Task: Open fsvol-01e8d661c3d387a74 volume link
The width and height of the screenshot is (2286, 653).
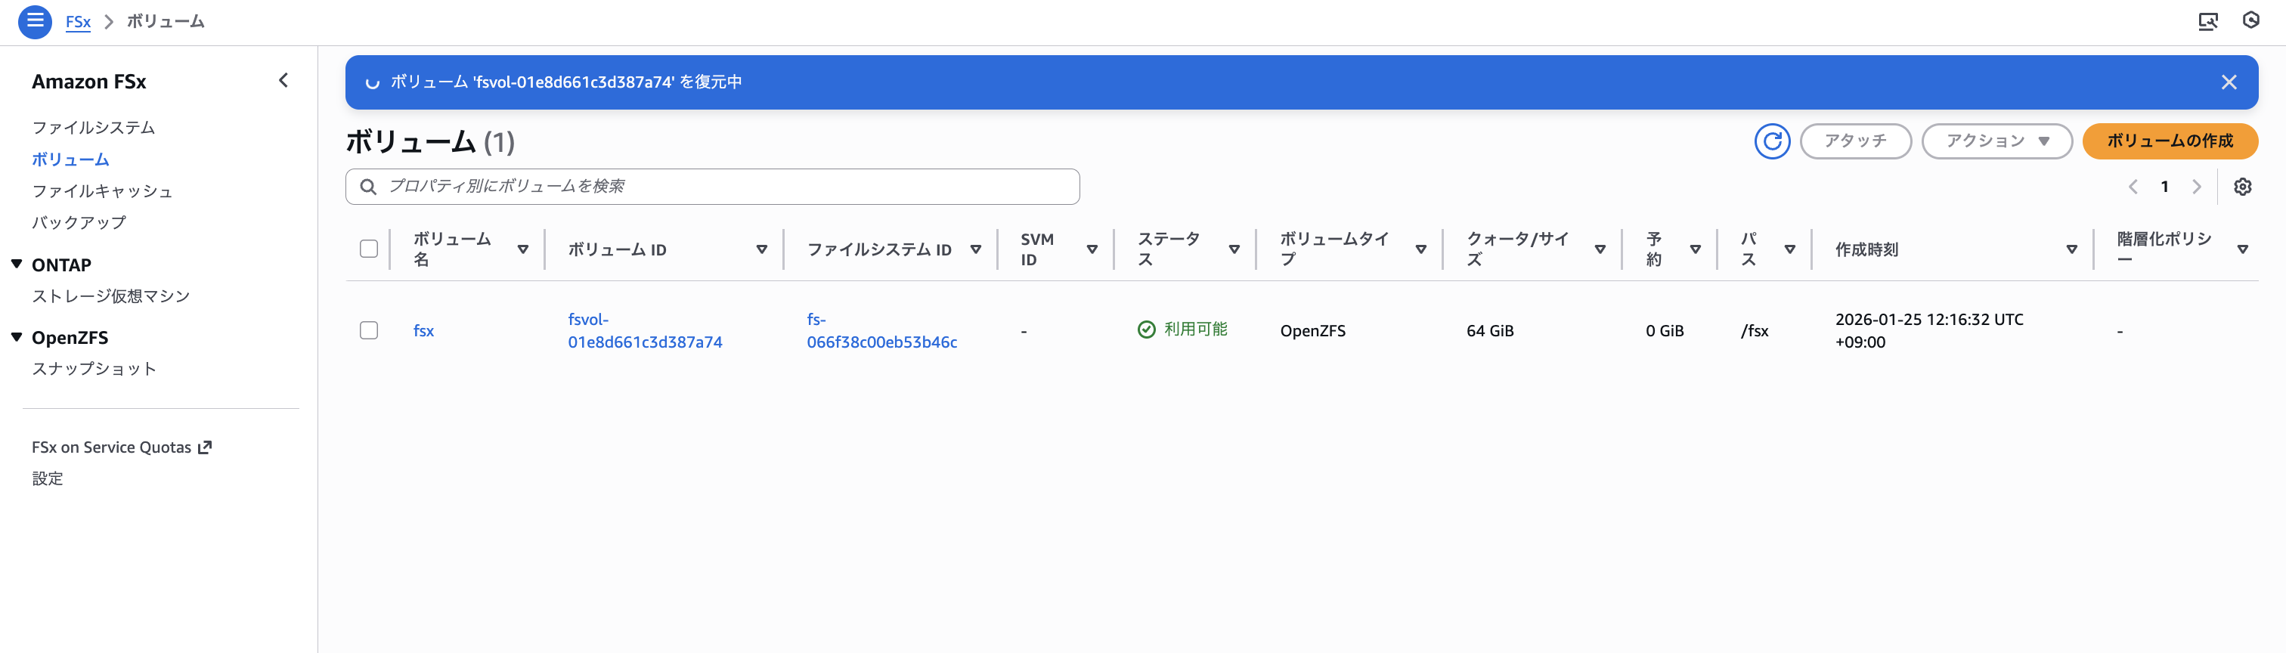Action: point(644,331)
